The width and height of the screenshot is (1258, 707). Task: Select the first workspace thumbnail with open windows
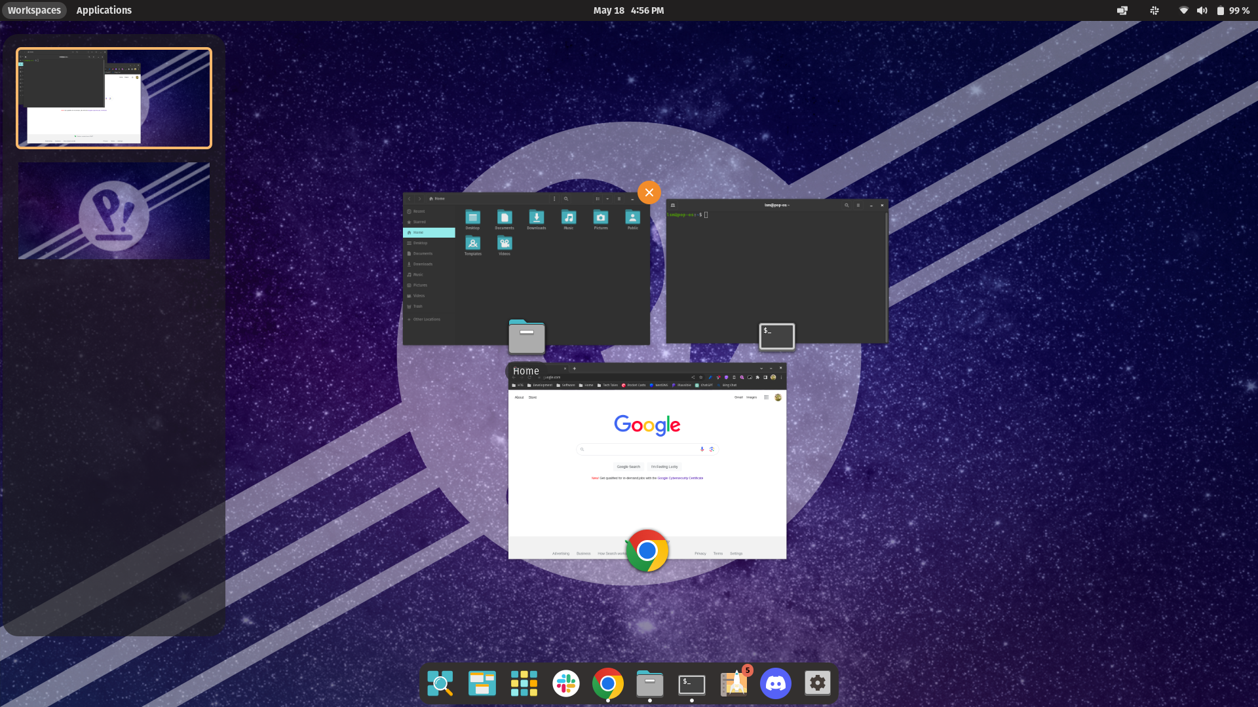point(114,98)
